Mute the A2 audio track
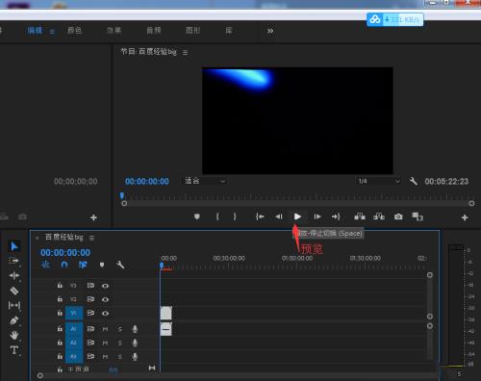 105,343
